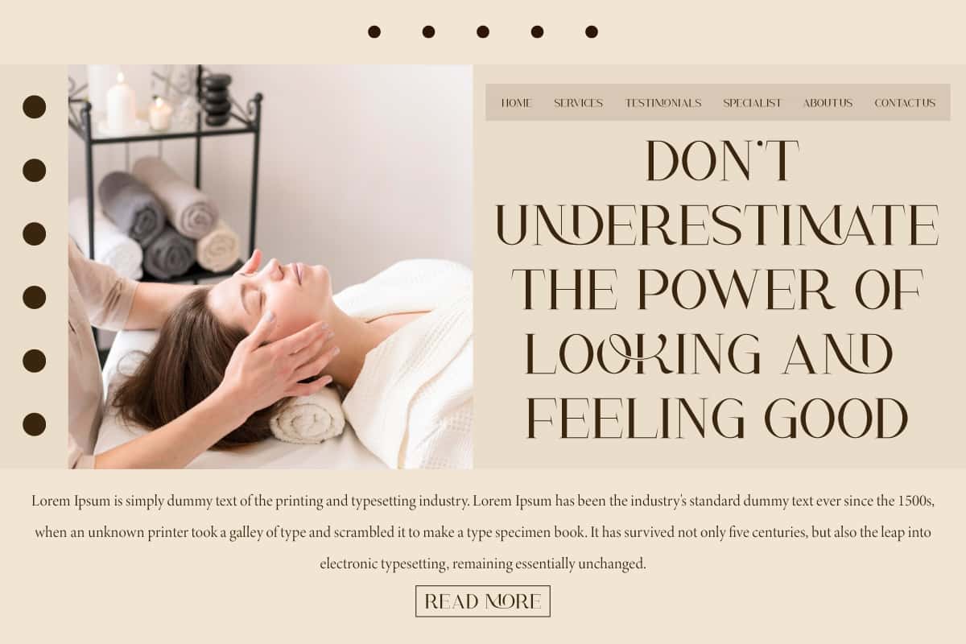Select the third dot in left column
Image resolution: width=966 pixels, height=644 pixels.
(x=34, y=234)
